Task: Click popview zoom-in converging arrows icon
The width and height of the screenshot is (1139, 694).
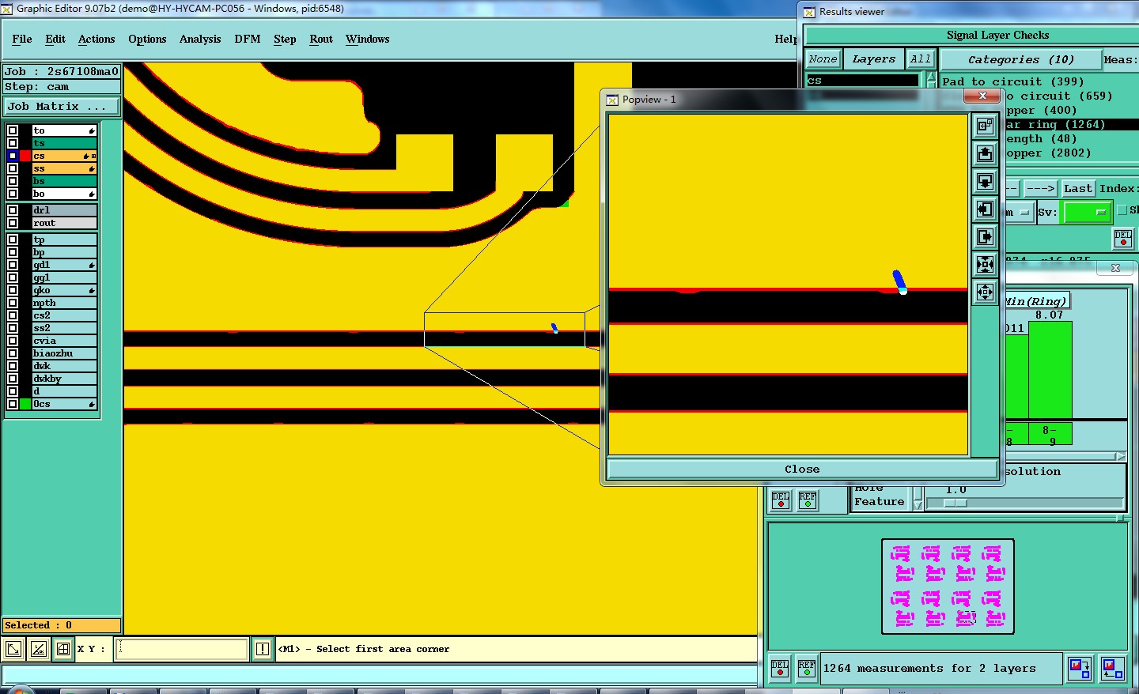Action: (985, 264)
